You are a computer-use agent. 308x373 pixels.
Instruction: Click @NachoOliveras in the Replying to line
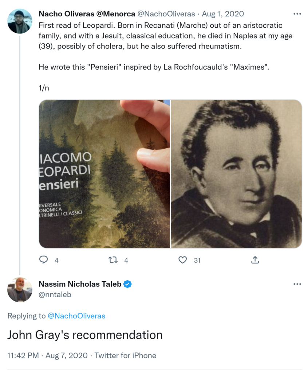point(76,316)
